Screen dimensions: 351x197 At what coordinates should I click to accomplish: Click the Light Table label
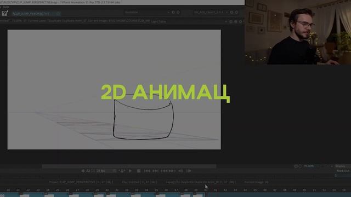tap(158, 21)
